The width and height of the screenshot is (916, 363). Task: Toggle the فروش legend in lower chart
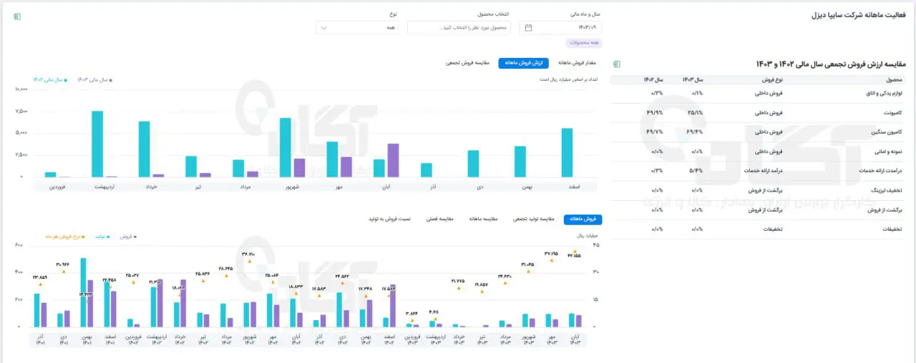(127, 235)
